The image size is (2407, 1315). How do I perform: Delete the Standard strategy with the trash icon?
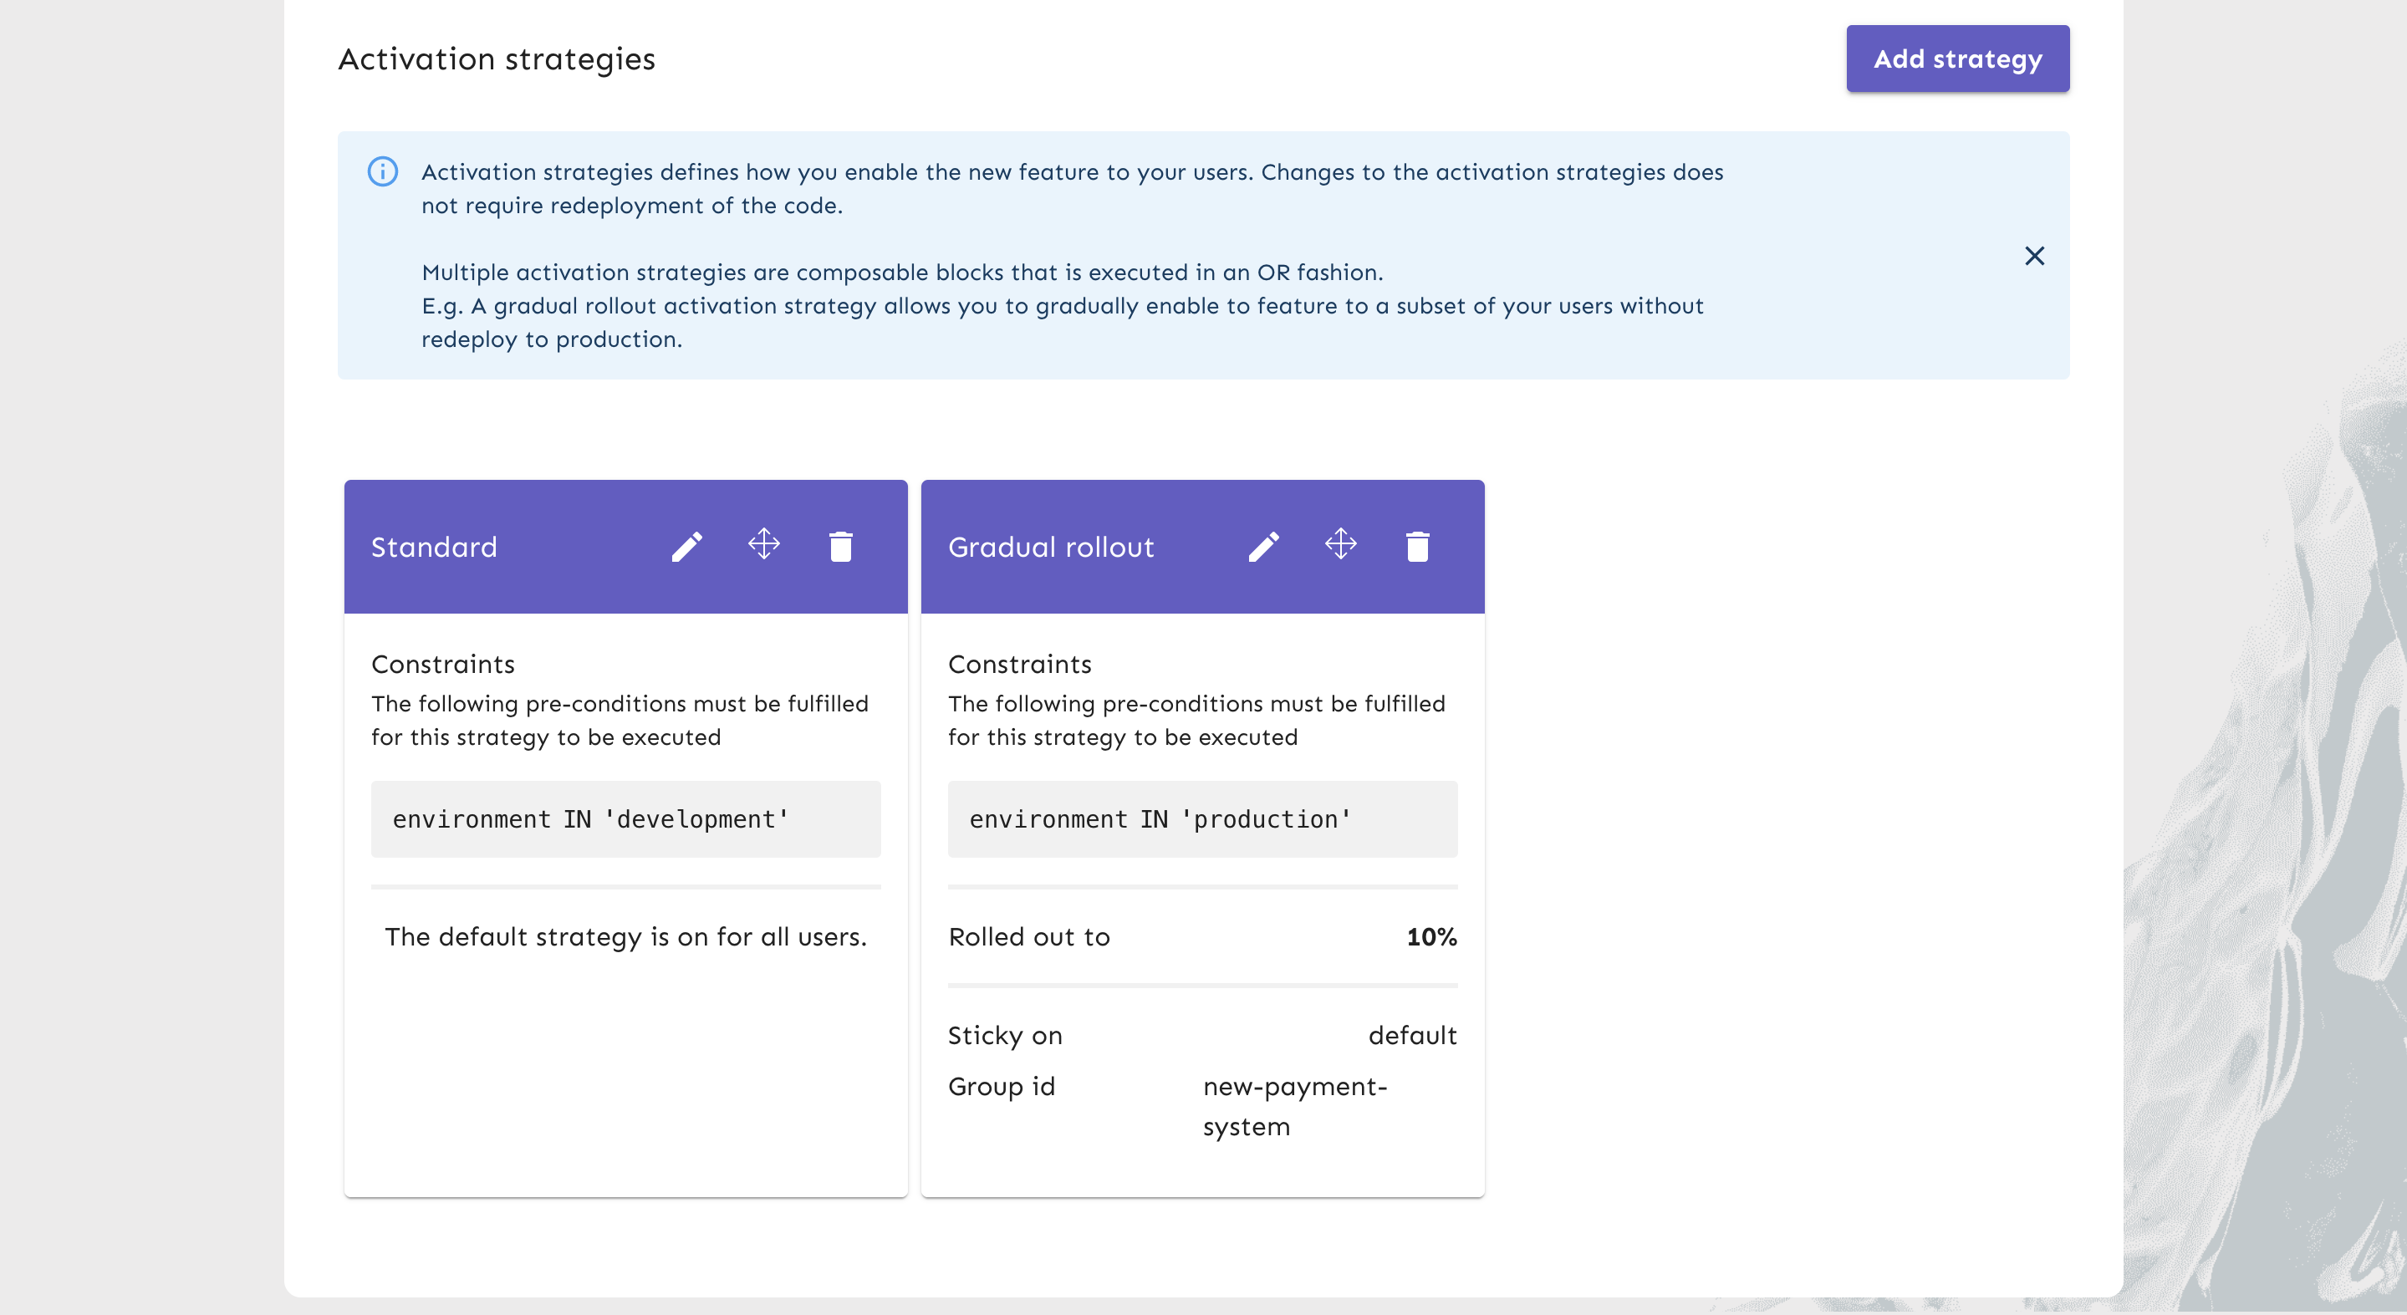click(x=841, y=547)
